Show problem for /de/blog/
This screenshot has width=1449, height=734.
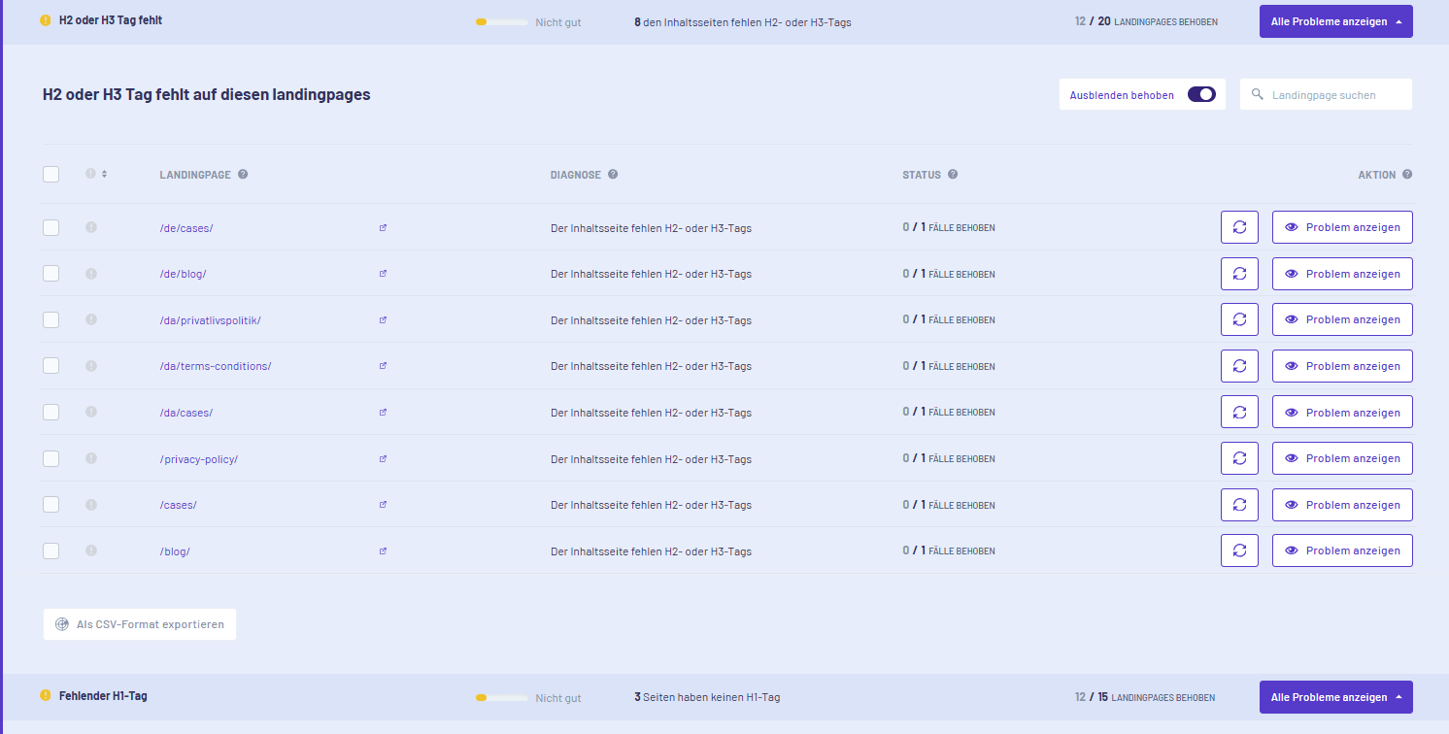tap(1342, 274)
